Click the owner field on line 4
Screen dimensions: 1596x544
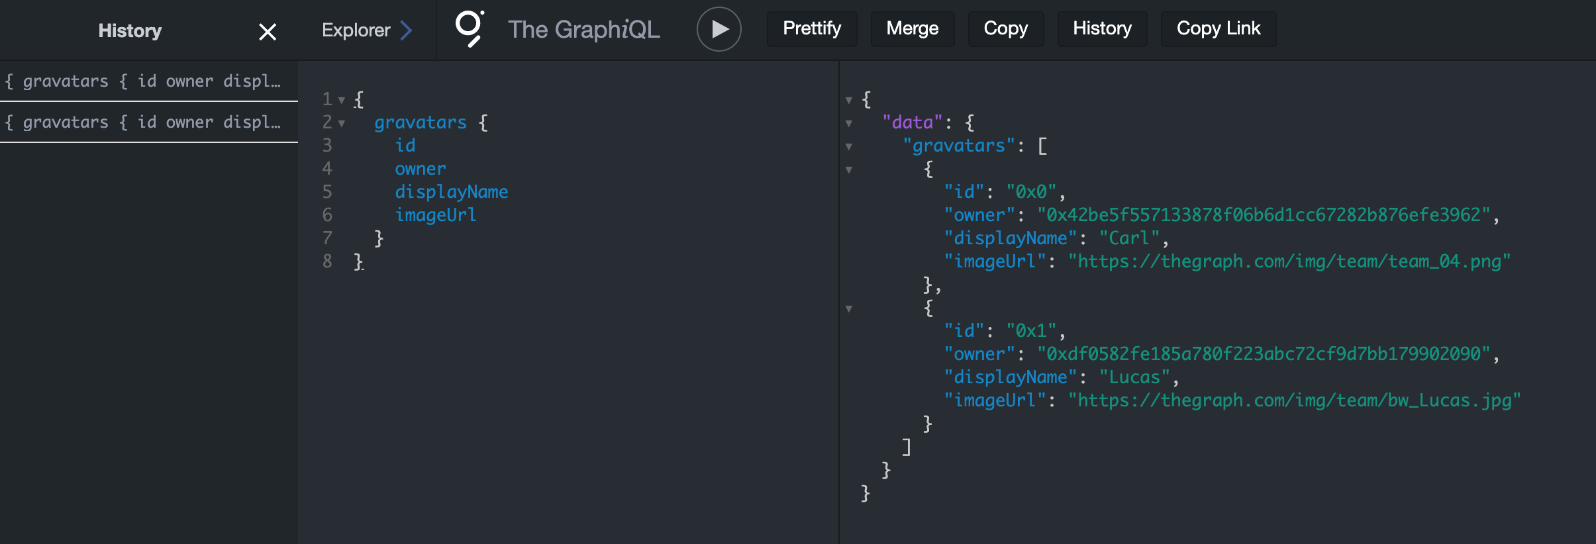(x=421, y=169)
